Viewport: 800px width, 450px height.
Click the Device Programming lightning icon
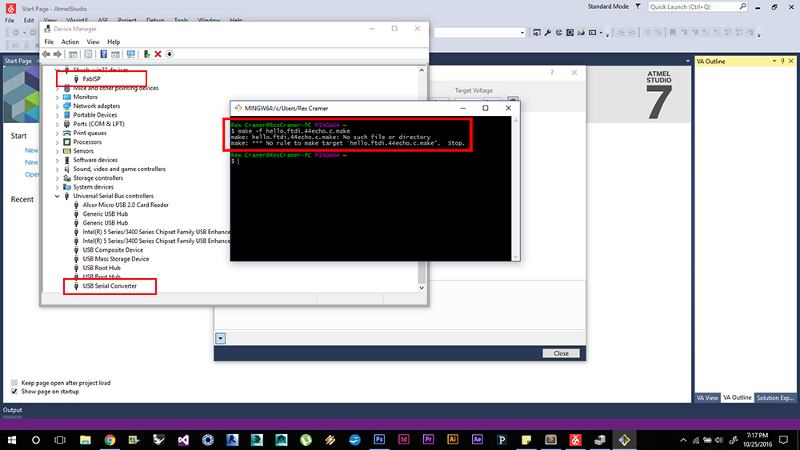[x=581, y=33]
